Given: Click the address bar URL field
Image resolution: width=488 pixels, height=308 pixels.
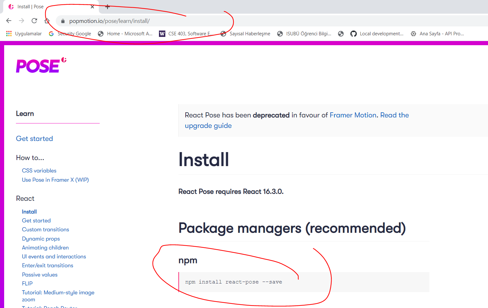Looking at the screenshot, I should click(191, 21).
